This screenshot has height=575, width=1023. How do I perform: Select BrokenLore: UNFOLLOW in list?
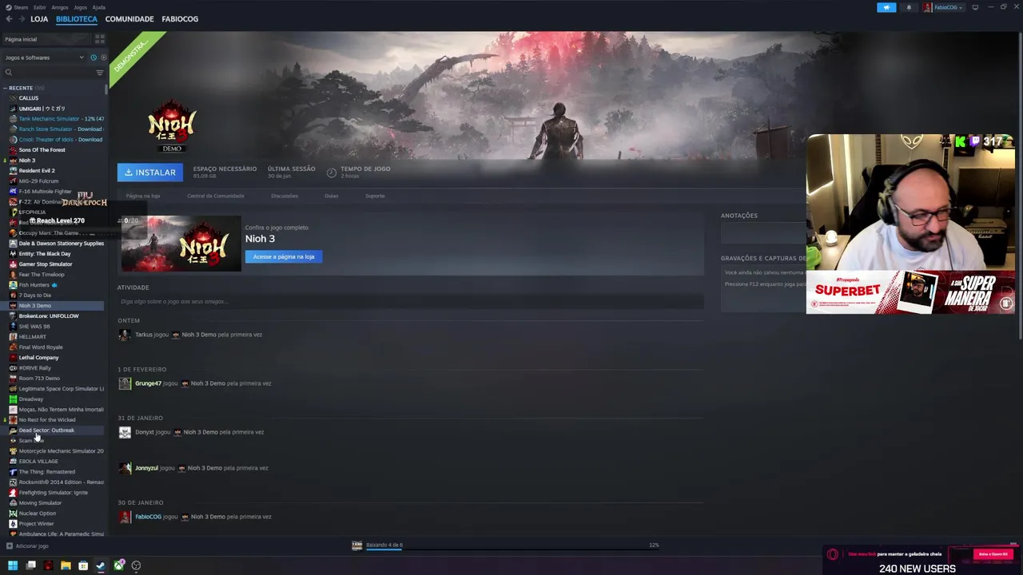[49, 316]
